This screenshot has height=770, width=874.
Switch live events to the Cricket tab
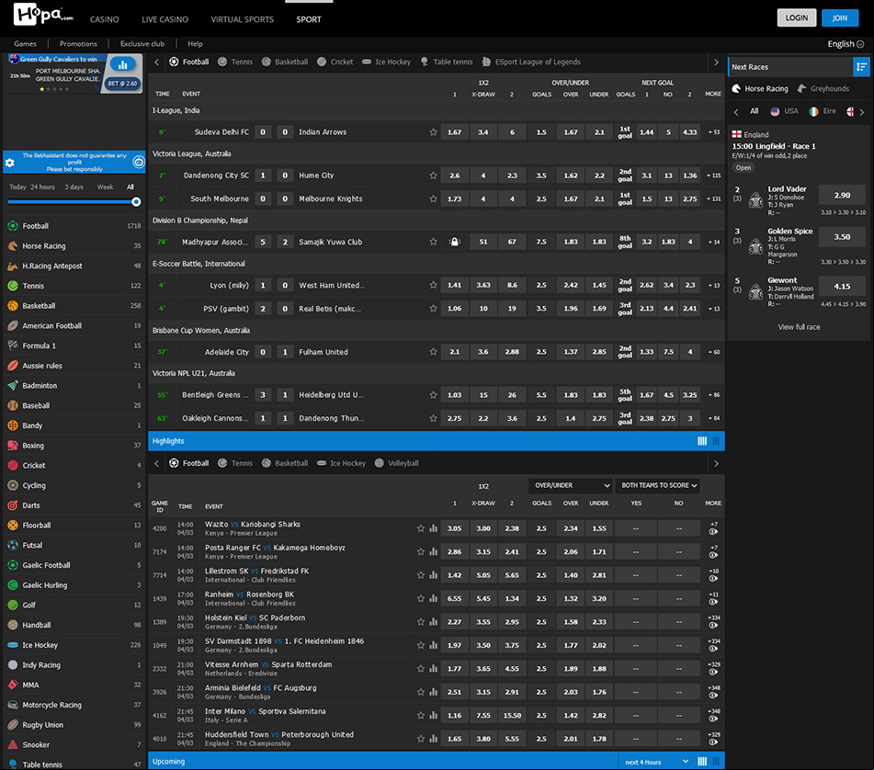click(335, 62)
